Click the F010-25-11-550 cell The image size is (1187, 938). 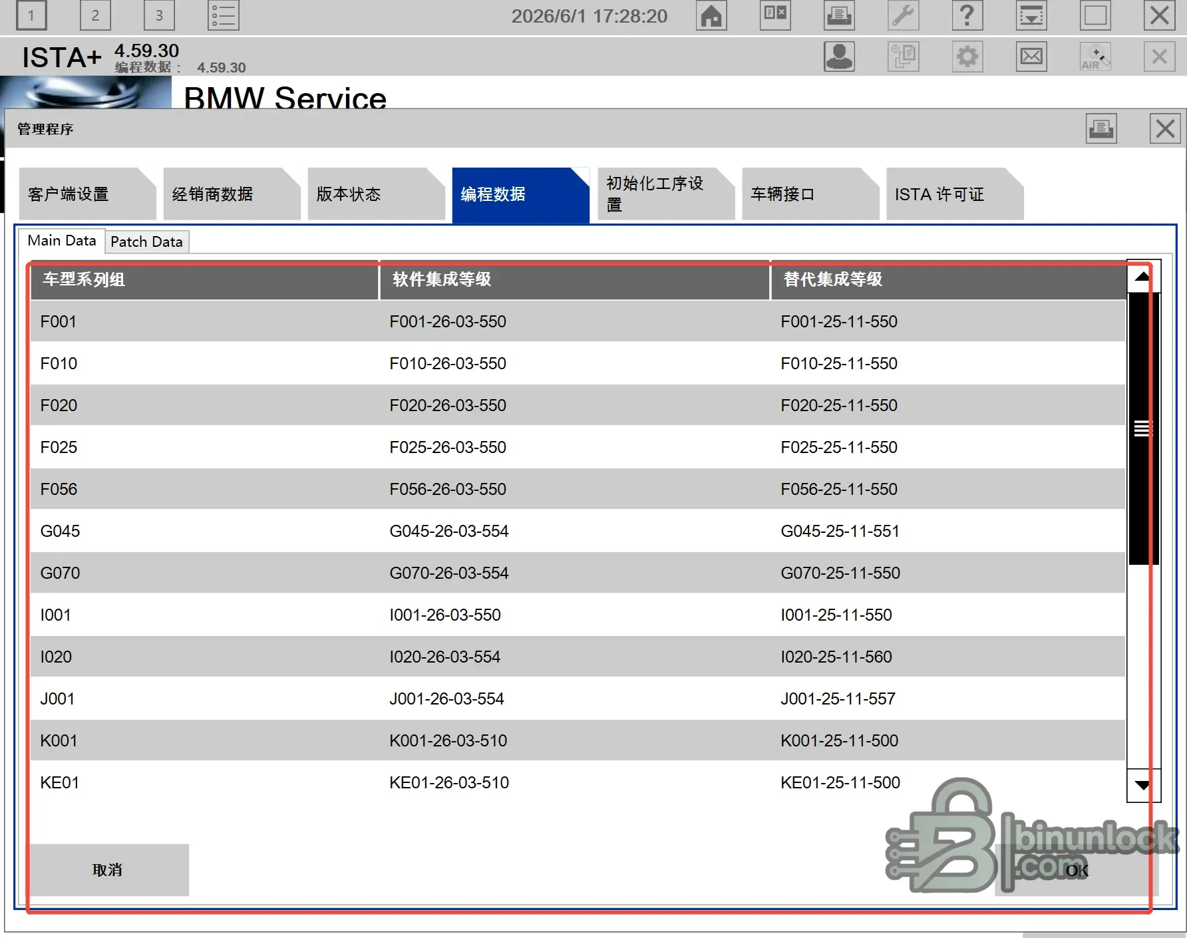[x=839, y=363]
